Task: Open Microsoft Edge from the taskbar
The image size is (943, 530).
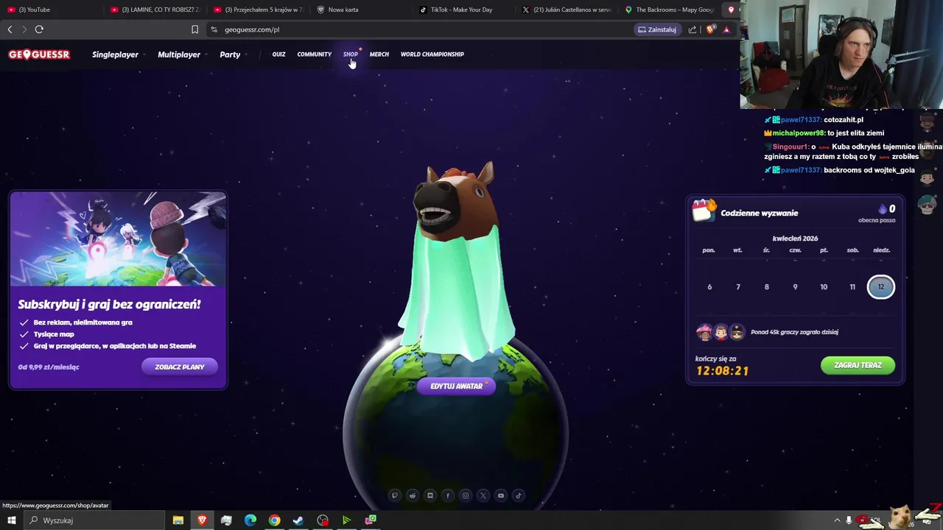Action: click(250, 520)
